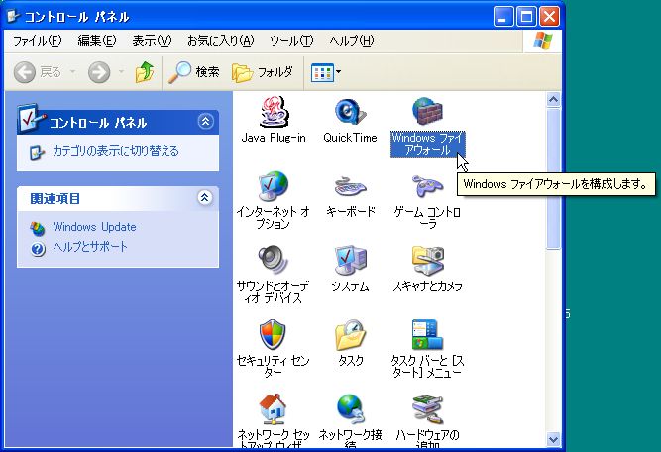Screen dimensions: 661x452
Task: Open サウンドとオーディオ デバイス icon
Action: click(x=274, y=260)
